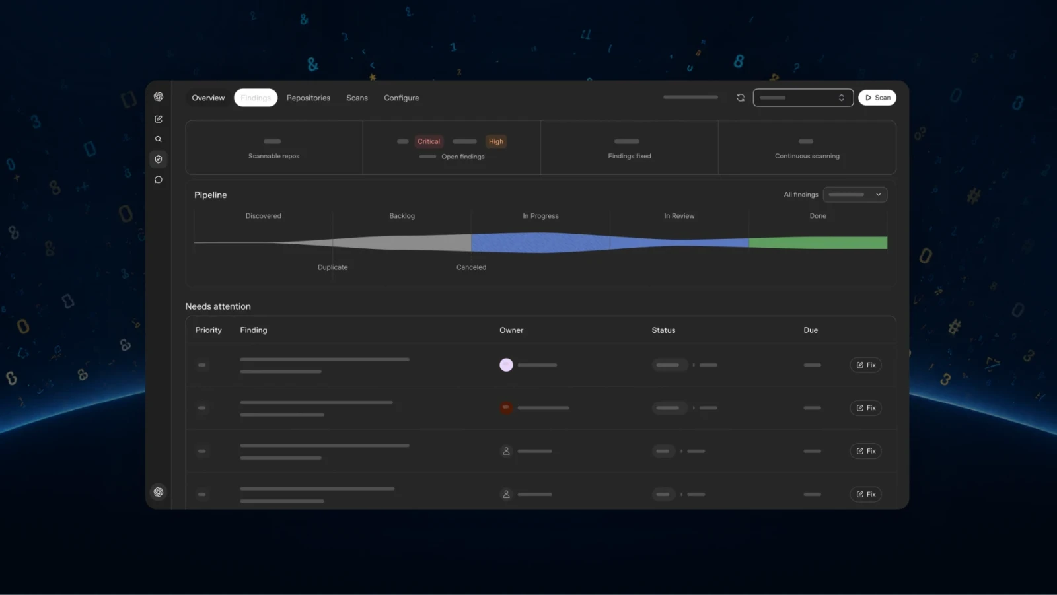This screenshot has height=595, width=1057.
Task: Click the Open findings label
Action: click(x=463, y=157)
